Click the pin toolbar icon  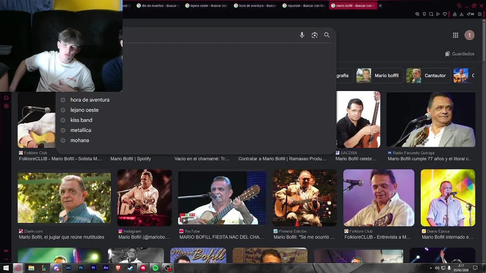tap(424, 14)
